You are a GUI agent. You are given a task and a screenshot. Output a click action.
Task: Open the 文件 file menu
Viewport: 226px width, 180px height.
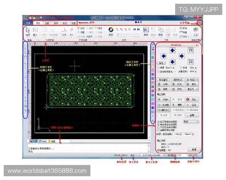point(29,23)
